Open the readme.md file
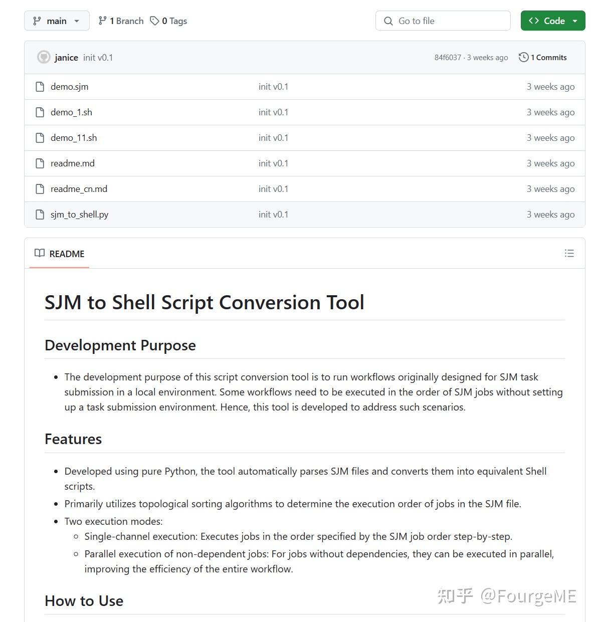 (x=73, y=163)
